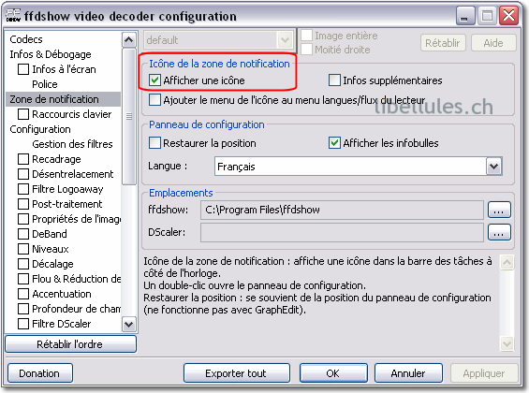Click filter list scroll down arrow

pos(128,325)
